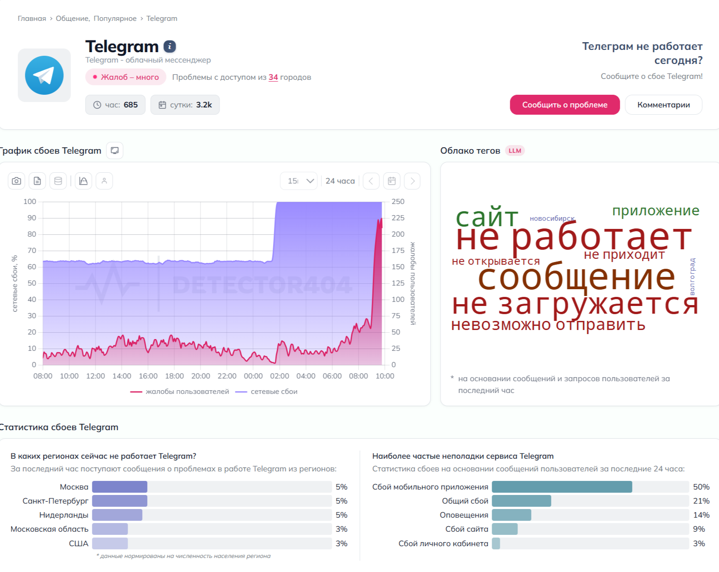
Task: Go to next chart period arrow
Action: [x=412, y=181]
